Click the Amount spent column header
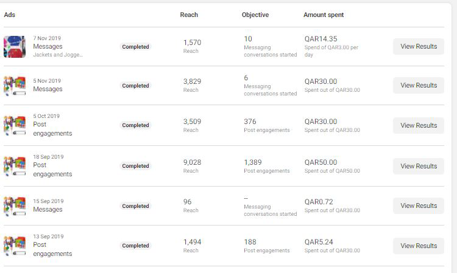Screen dimensions: 457x273 click(331, 15)
